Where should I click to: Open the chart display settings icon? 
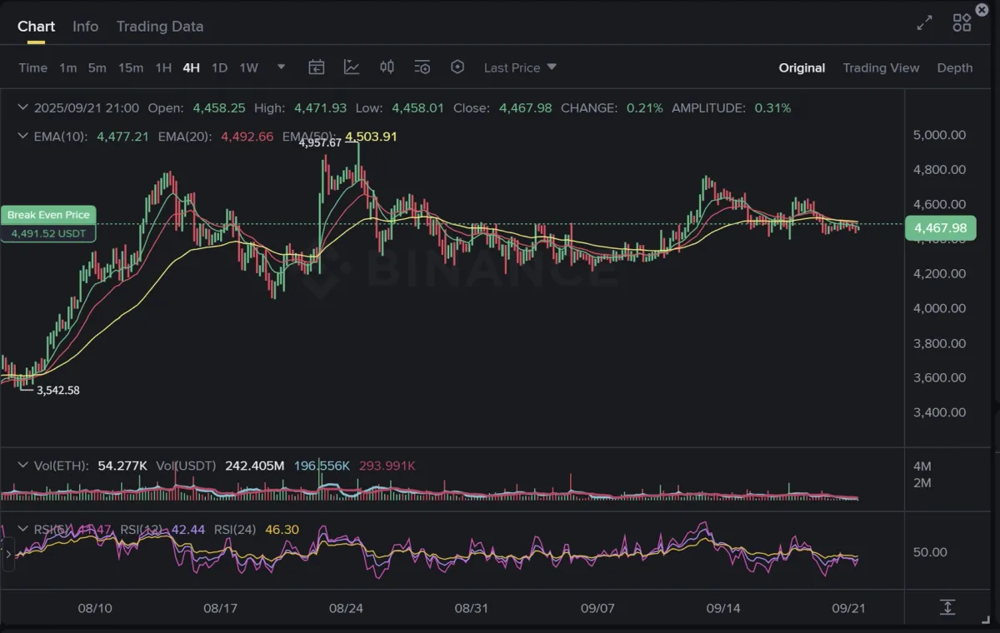point(422,67)
